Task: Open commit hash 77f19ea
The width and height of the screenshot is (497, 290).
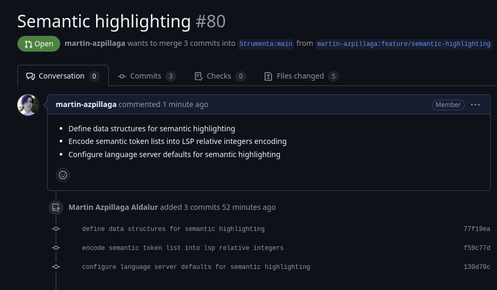Action: (476, 229)
